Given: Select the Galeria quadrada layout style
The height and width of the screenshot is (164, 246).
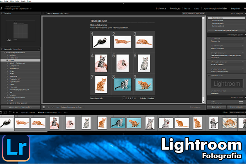Looking at the screenshot, I should (218, 26).
